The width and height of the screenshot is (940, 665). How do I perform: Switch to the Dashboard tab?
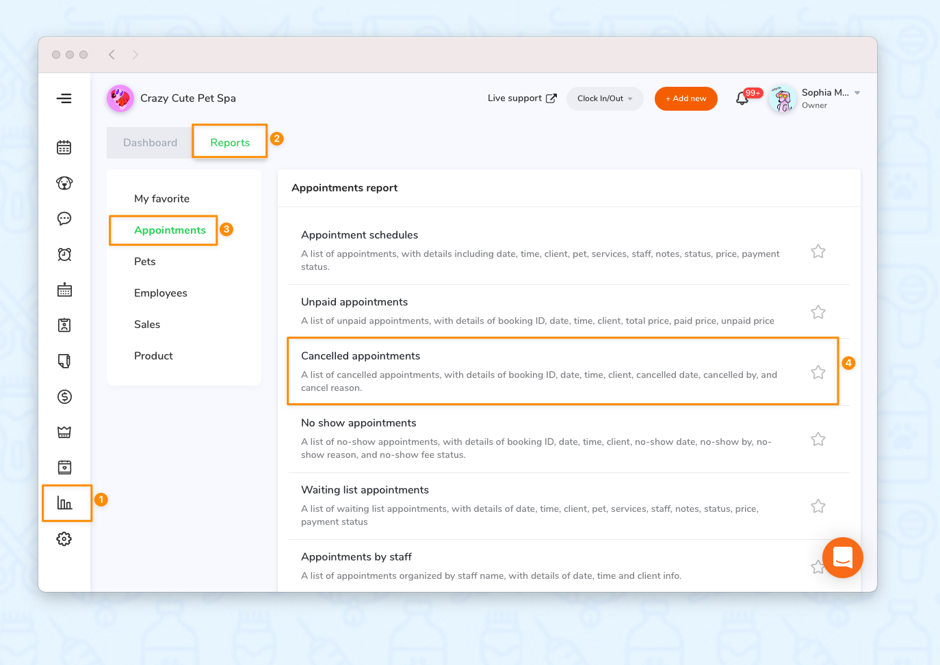(150, 143)
